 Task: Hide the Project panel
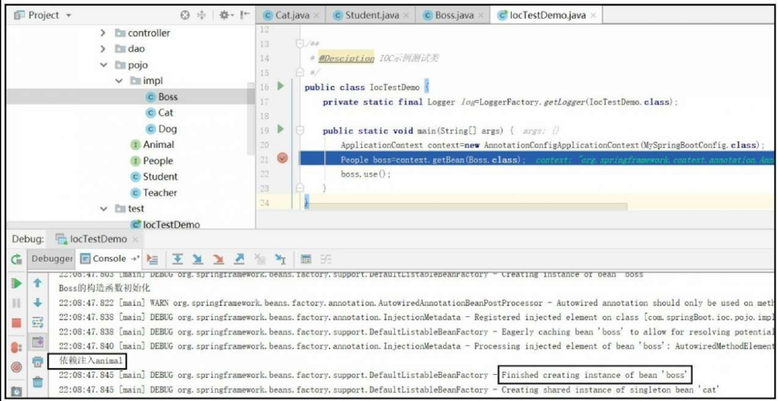tap(245, 15)
